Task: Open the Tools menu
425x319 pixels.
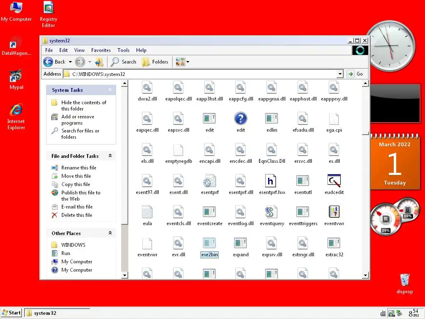Action: 123,50
